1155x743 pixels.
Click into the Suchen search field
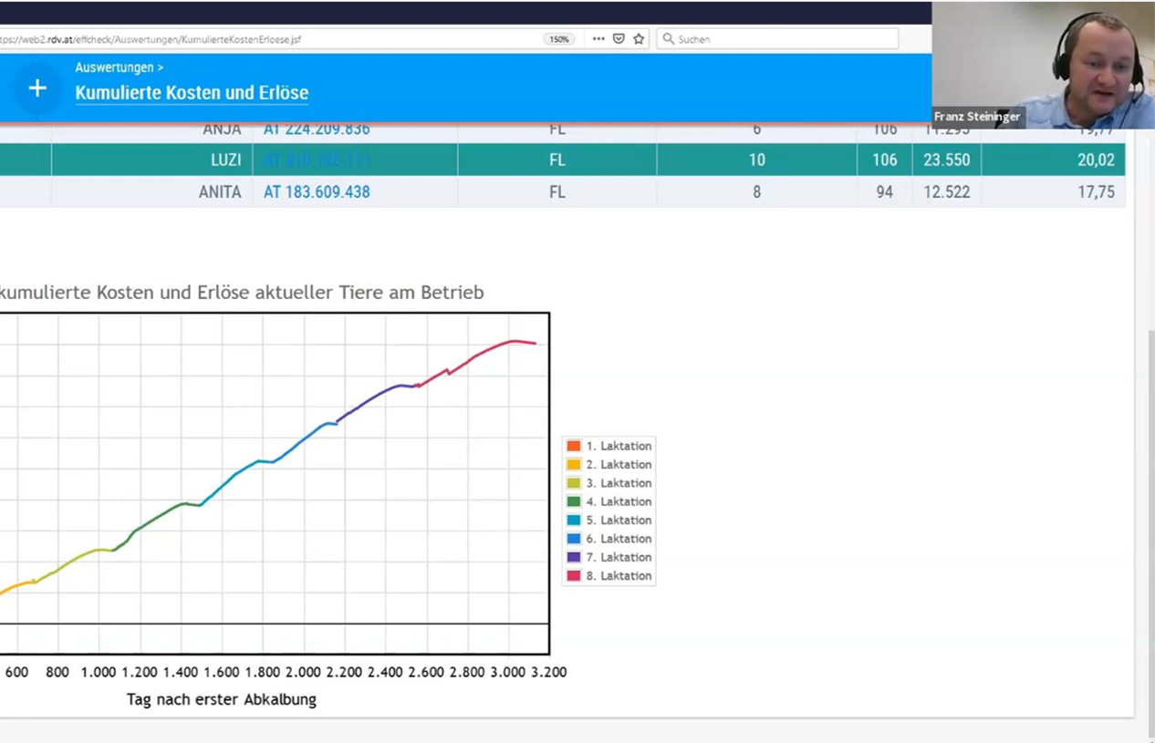pos(785,39)
